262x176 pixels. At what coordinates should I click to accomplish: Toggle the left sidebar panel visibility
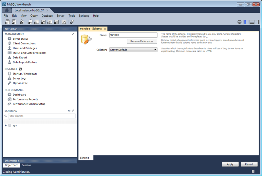coord(247,22)
